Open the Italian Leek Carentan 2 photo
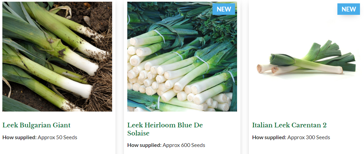 click(307, 56)
